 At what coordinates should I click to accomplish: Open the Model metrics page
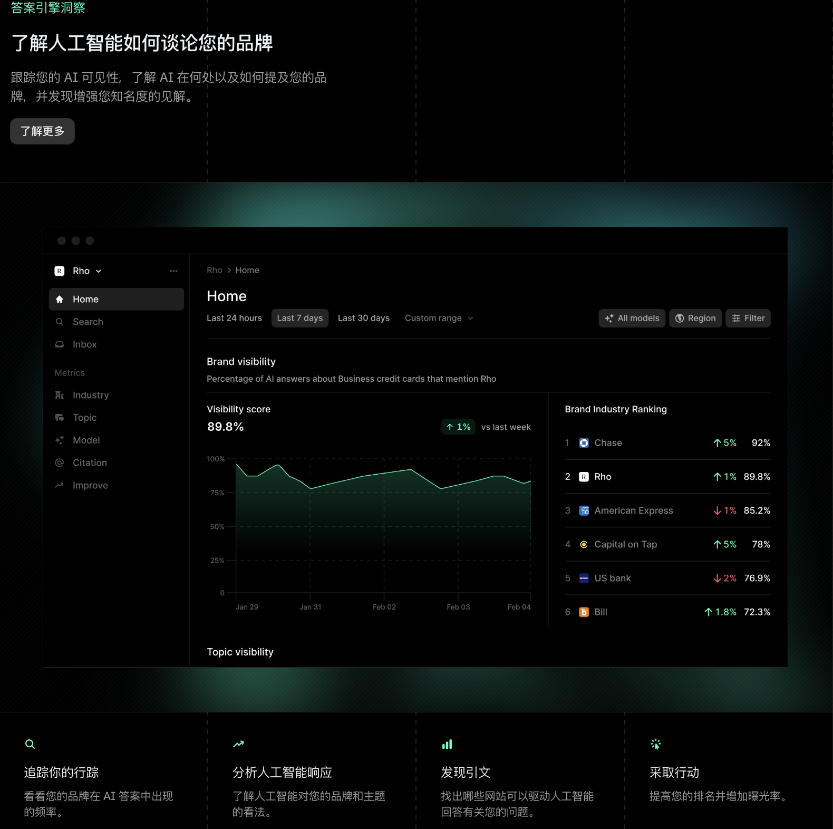86,440
